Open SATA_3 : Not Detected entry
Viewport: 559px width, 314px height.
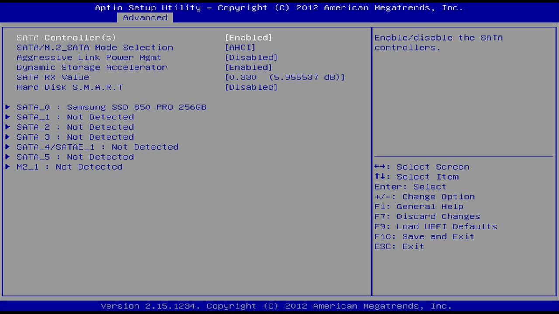(x=75, y=137)
